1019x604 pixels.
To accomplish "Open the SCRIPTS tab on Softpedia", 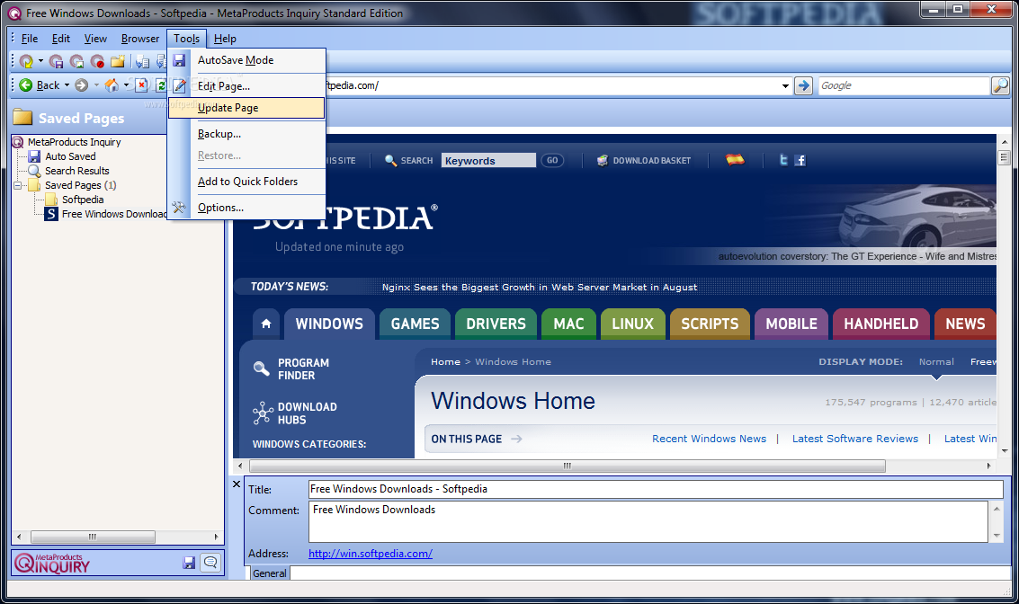I will pos(710,324).
